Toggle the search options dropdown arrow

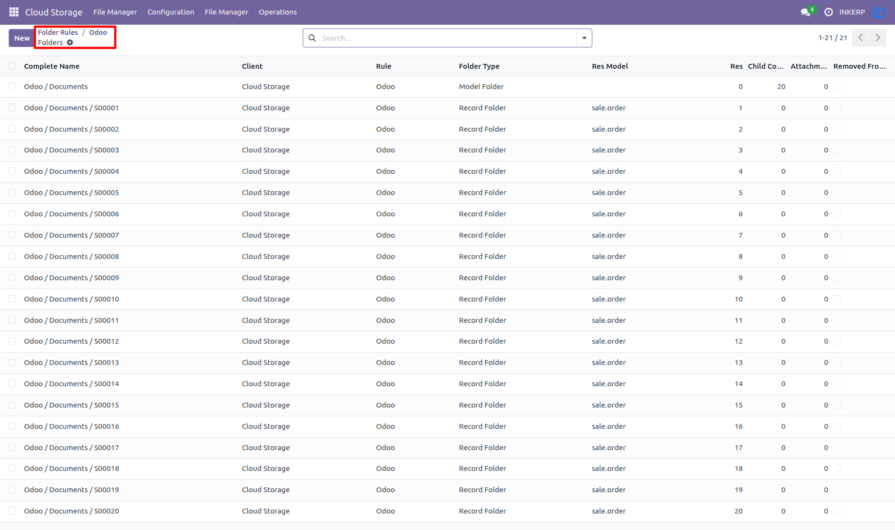click(584, 38)
